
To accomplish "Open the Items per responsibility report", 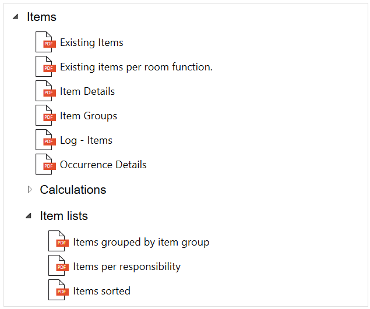I will tap(126, 267).
